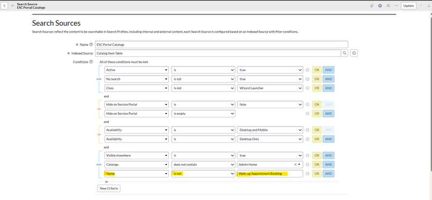Click the Indexed Source input field
Image resolution: width=432 pixels, height=200 pixels.
click(x=218, y=54)
